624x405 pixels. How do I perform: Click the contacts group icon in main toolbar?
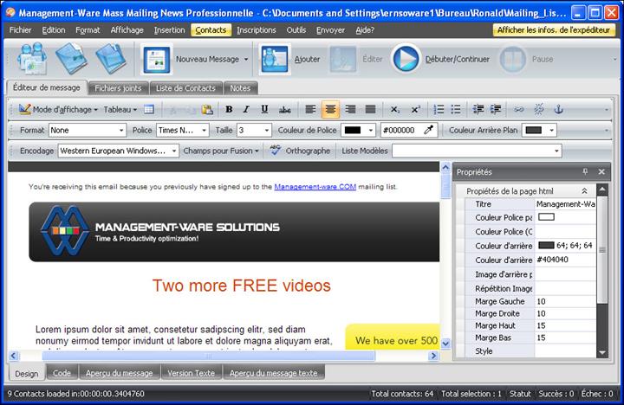(x=32, y=59)
